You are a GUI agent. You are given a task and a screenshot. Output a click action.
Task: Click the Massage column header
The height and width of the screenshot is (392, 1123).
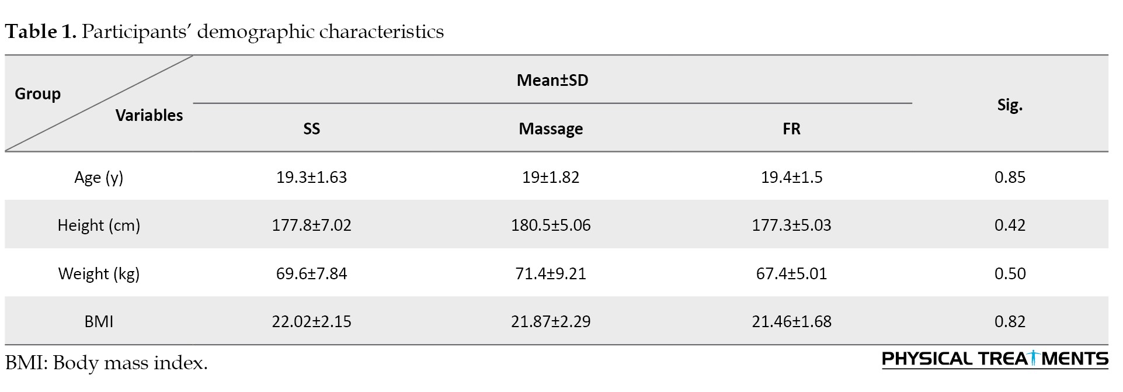click(x=551, y=129)
